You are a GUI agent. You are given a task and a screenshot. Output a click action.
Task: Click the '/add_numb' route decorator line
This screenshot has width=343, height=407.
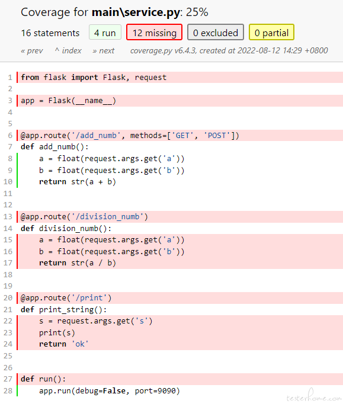(x=180, y=135)
